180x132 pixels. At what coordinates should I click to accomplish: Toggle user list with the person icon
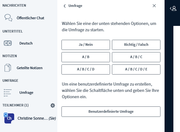click(x=173, y=9)
